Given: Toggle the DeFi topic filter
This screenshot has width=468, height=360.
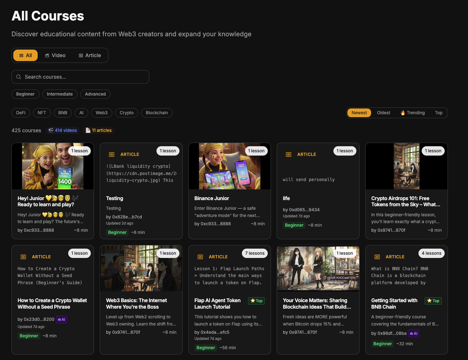Looking at the screenshot, I should (x=21, y=113).
